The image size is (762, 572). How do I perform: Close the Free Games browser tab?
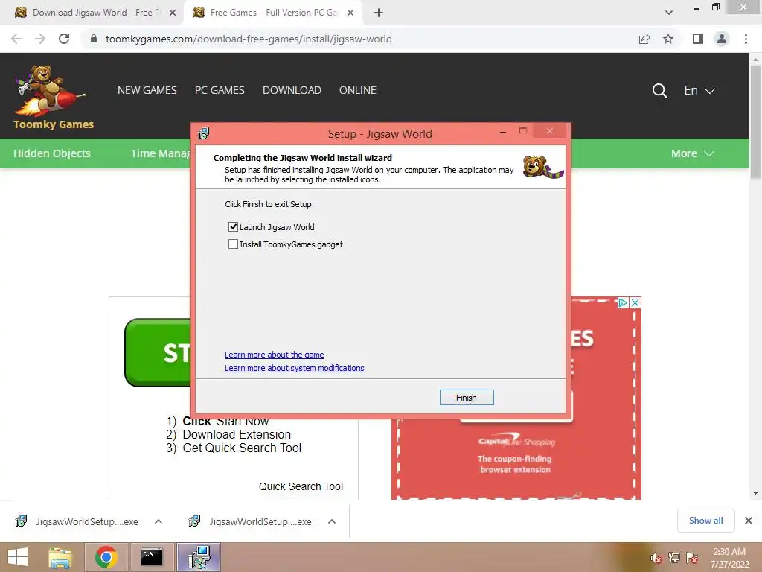click(x=350, y=13)
